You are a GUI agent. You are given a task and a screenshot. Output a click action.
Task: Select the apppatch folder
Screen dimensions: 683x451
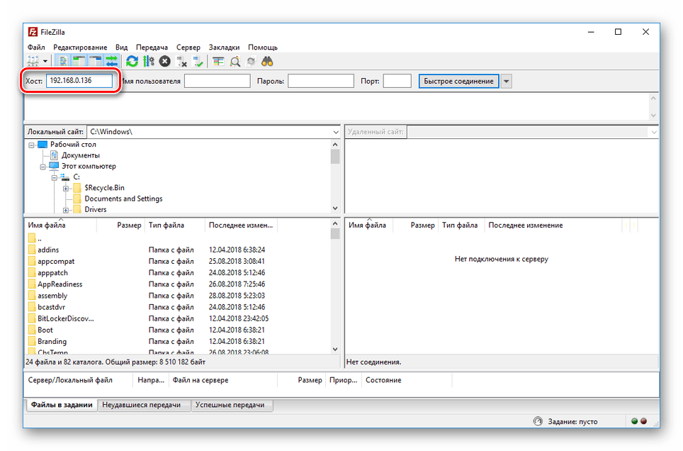coord(52,272)
